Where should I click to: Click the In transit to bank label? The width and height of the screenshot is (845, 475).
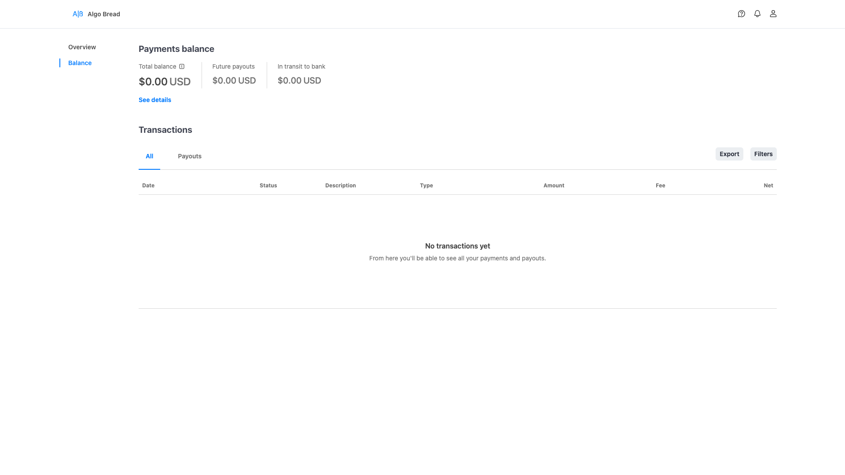tap(301, 66)
